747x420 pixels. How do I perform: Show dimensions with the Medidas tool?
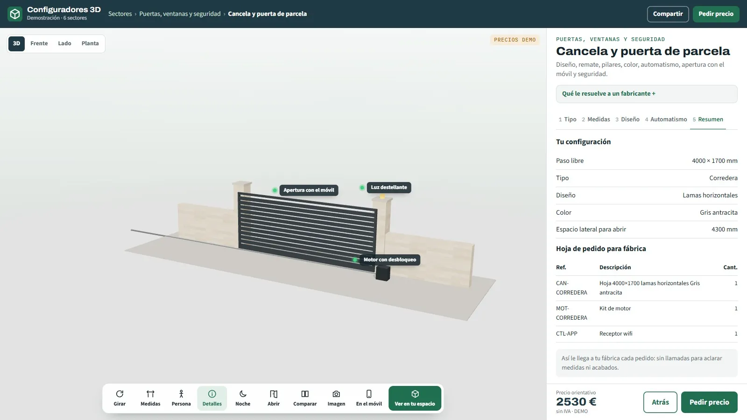pos(150,399)
